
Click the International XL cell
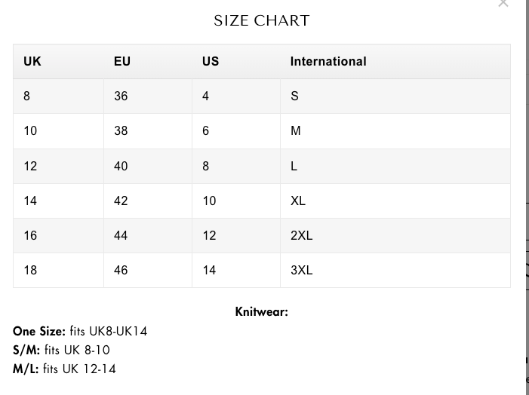pyautogui.click(x=298, y=201)
